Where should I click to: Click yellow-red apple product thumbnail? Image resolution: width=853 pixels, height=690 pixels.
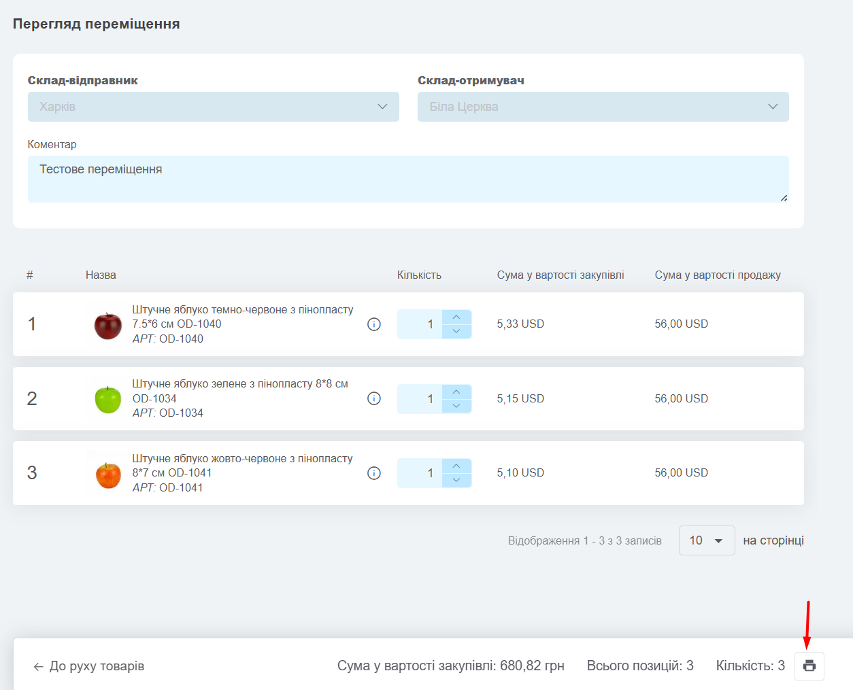(x=107, y=474)
